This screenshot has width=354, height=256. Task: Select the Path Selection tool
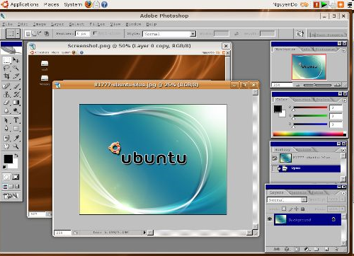[x=6, y=120]
